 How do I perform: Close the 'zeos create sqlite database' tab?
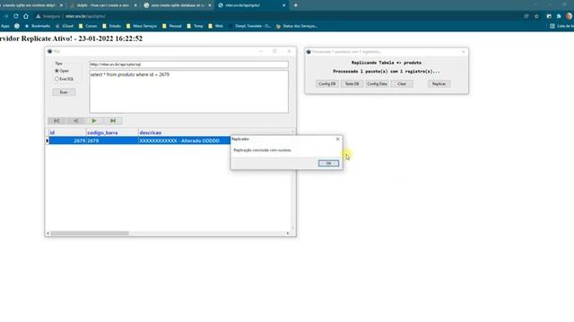click(x=210, y=5)
